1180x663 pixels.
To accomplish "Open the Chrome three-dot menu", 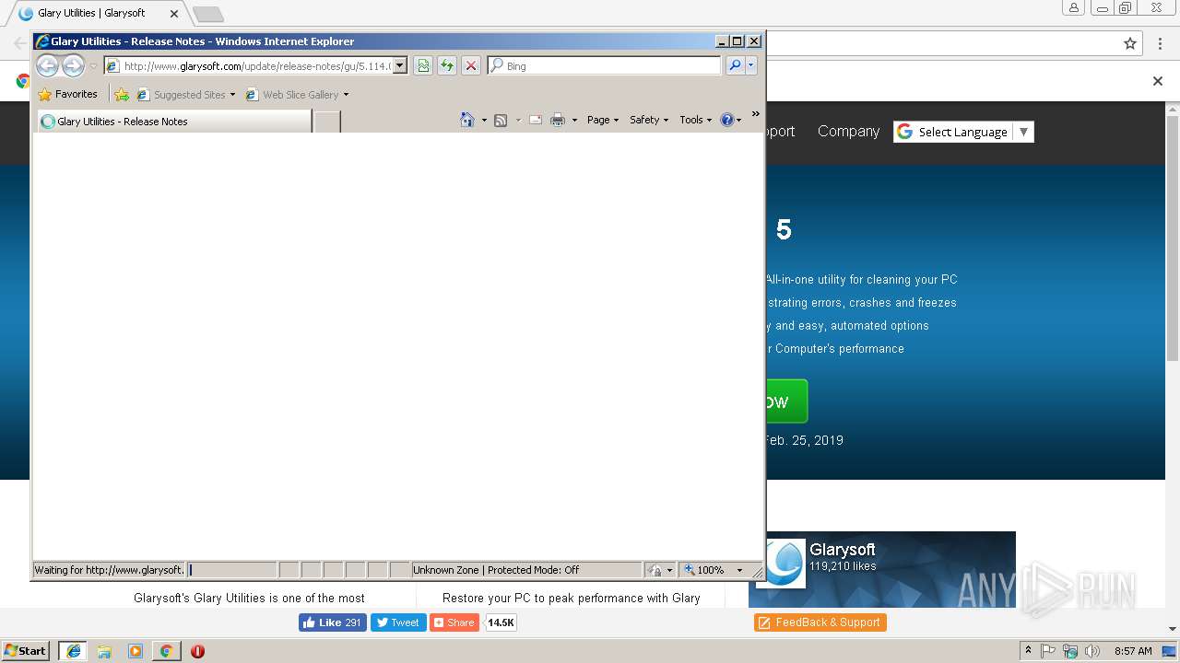I will (x=1159, y=43).
